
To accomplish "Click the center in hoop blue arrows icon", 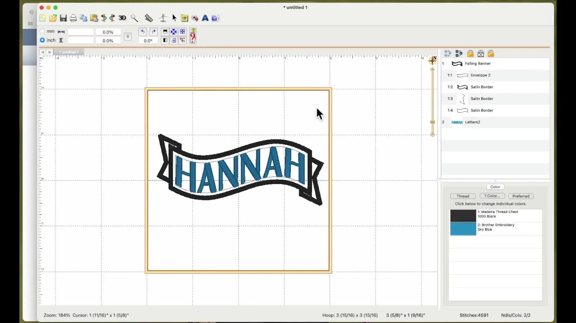I will coord(174,32).
